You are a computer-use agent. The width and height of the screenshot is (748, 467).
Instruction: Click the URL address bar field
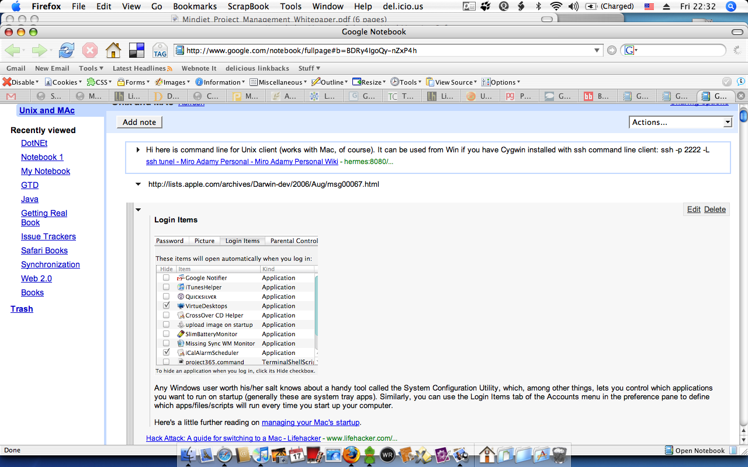388,50
